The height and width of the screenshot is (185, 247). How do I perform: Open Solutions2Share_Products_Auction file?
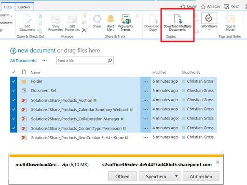(x=62, y=100)
